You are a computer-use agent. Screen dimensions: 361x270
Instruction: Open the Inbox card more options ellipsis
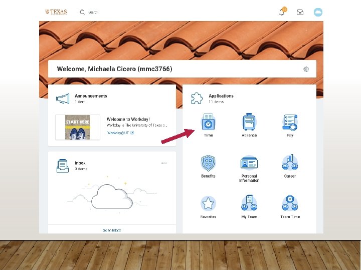(x=164, y=163)
